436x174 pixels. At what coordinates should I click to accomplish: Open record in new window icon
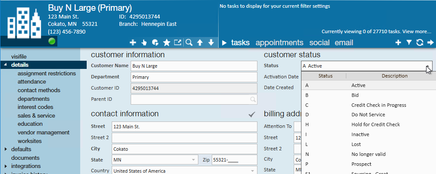[177, 43]
